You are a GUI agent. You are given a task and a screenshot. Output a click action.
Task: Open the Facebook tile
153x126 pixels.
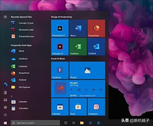[60, 70]
